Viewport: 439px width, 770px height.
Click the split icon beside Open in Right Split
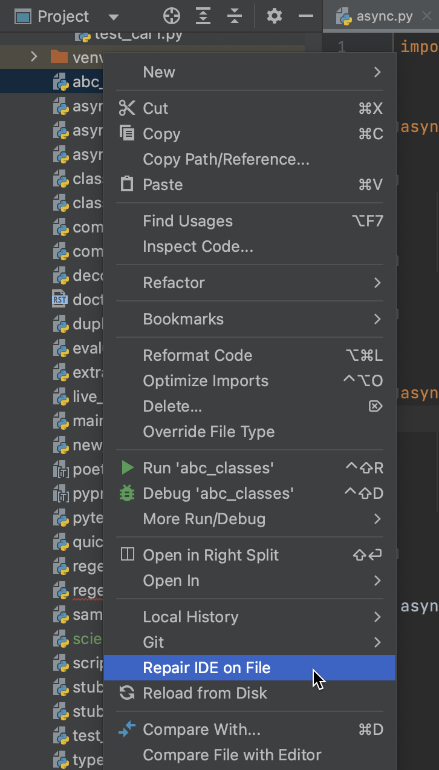pos(128,555)
